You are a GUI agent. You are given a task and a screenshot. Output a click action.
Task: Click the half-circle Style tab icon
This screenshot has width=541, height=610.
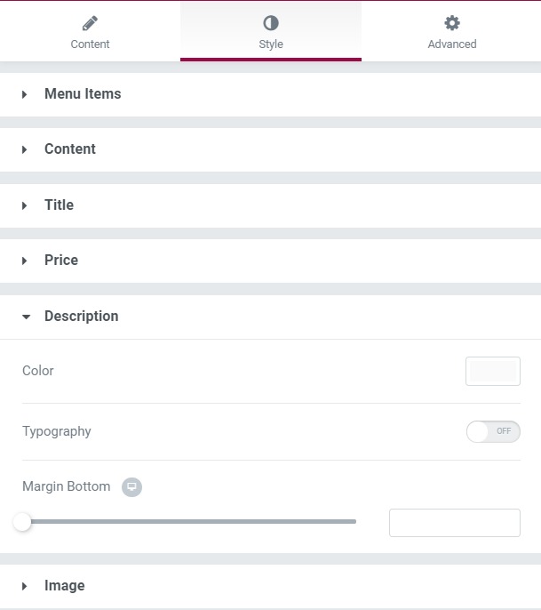click(271, 23)
